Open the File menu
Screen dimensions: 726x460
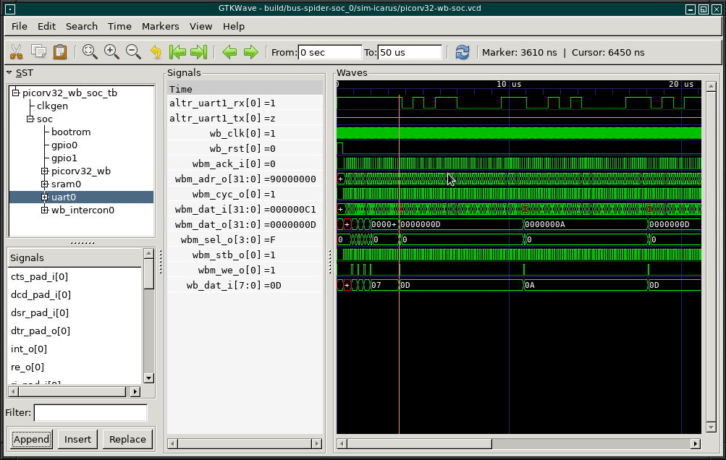(20, 26)
